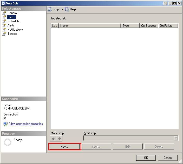Click the Alerts page icon
The image size is (183, 164).
4,25
